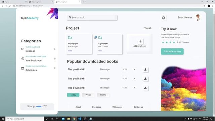
Task: Star the Message category
Action: tap(54, 49)
